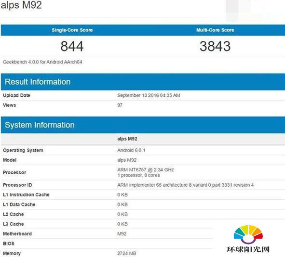Viewport: 285px width, 257px height.
Task: Select the single-core score value 844
Action: pyautogui.click(x=72, y=46)
